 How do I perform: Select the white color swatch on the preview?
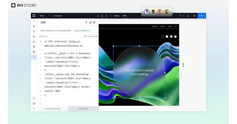167,36
